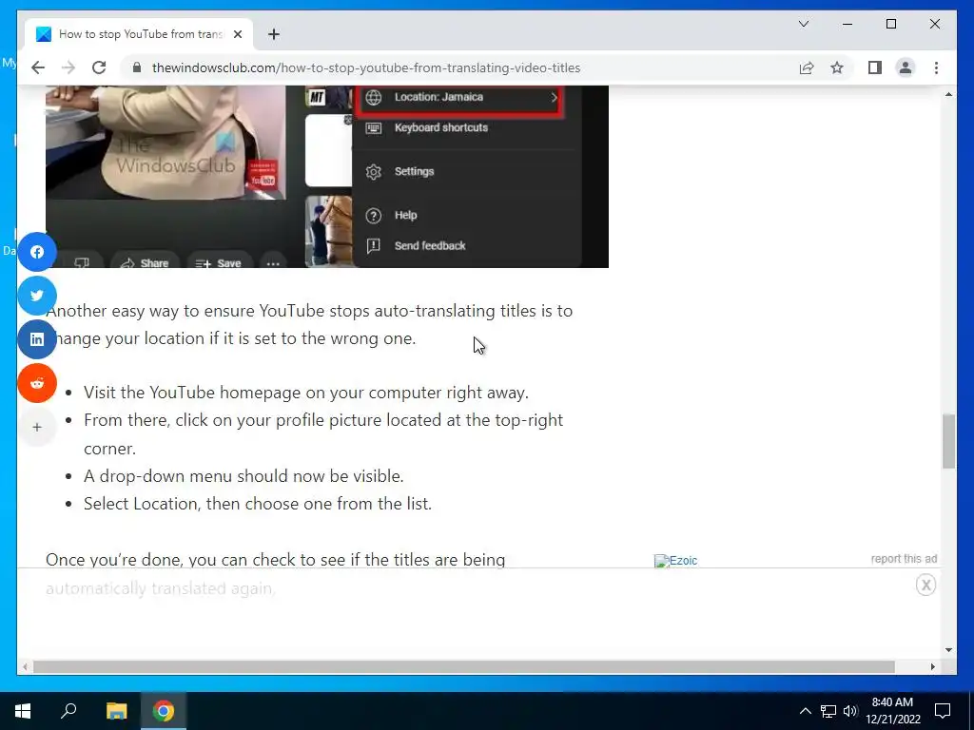Viewport: 974px width, 730px height.
Task: Bookmark this page with the star
Action: click(837, 67)
